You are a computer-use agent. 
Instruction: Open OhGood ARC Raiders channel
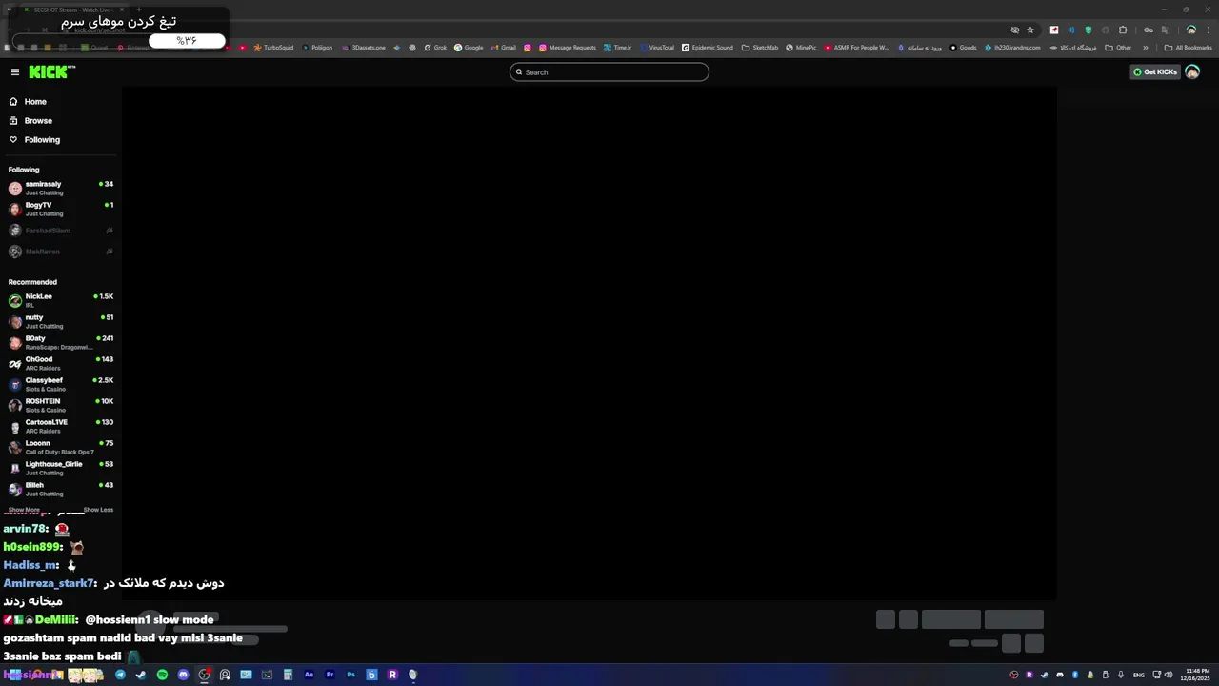[x=59, y=363]
